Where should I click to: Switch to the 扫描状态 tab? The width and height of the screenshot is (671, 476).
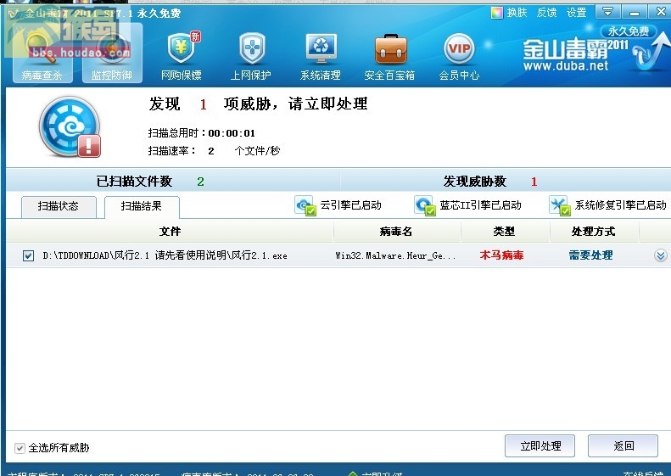(x=59, y=207)
